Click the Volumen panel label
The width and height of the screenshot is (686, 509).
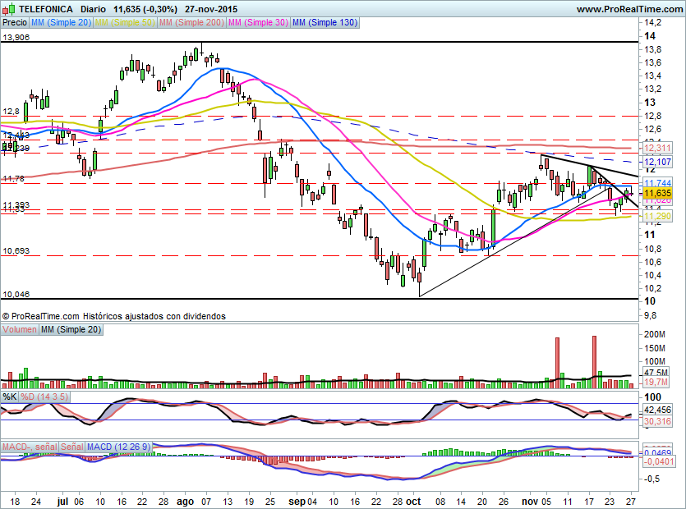tap(20, 329)
